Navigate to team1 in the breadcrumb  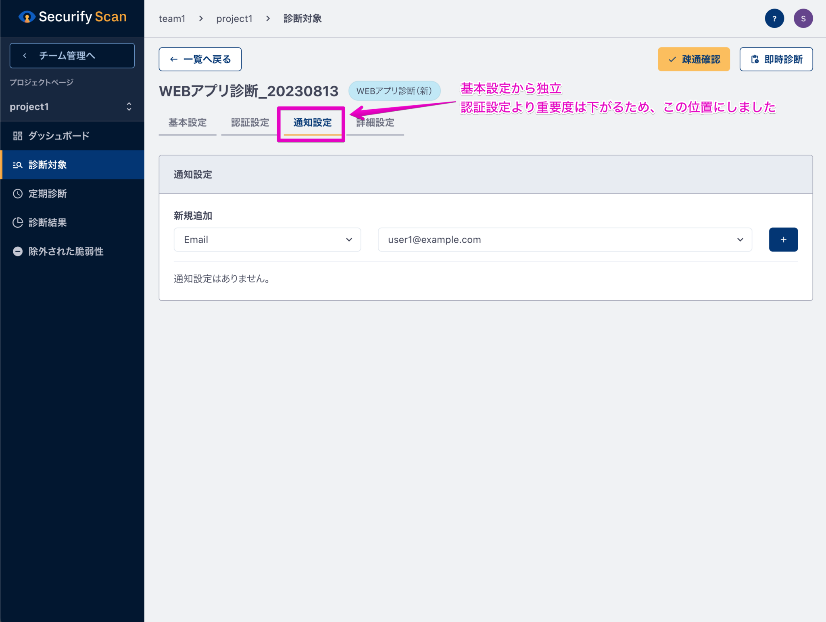point(172,18)
